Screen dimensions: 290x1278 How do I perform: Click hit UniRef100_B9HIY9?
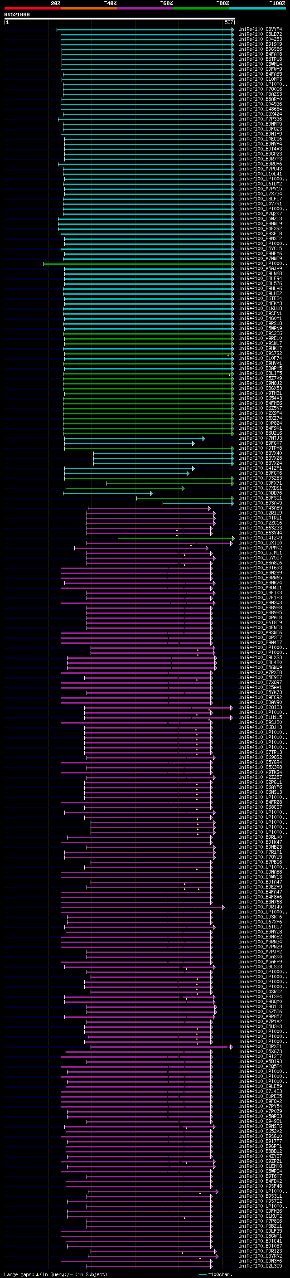[260, 134]
